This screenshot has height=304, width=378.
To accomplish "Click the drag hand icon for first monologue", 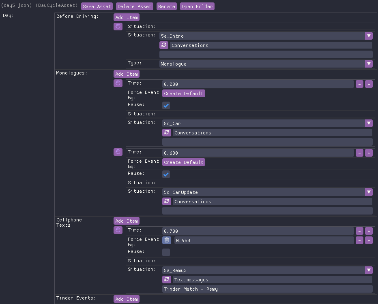I will (x=118, y=83).
